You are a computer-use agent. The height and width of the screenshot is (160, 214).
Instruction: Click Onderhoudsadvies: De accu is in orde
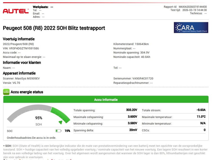(31, 138)
